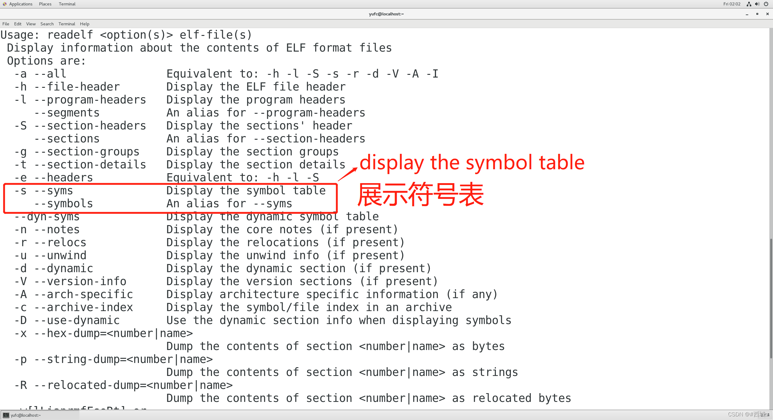Close the terminal window
Viewport: 773px width, 420px height.
[767, 14]
